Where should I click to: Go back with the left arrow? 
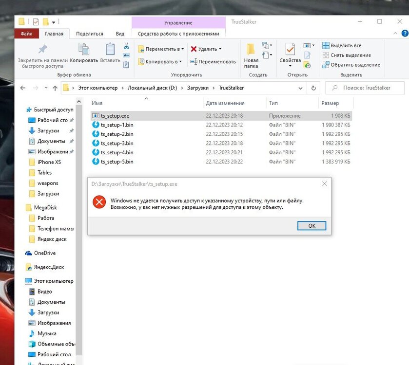pos(23,88)
